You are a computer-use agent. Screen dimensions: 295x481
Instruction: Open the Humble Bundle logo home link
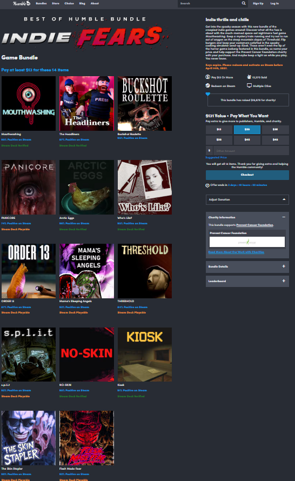click(22, 3)
